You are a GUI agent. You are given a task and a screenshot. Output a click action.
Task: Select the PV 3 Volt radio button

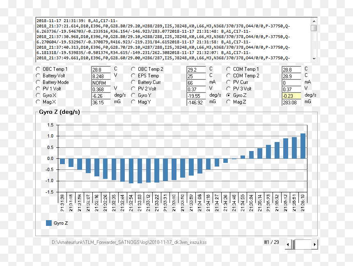[229, 89]
